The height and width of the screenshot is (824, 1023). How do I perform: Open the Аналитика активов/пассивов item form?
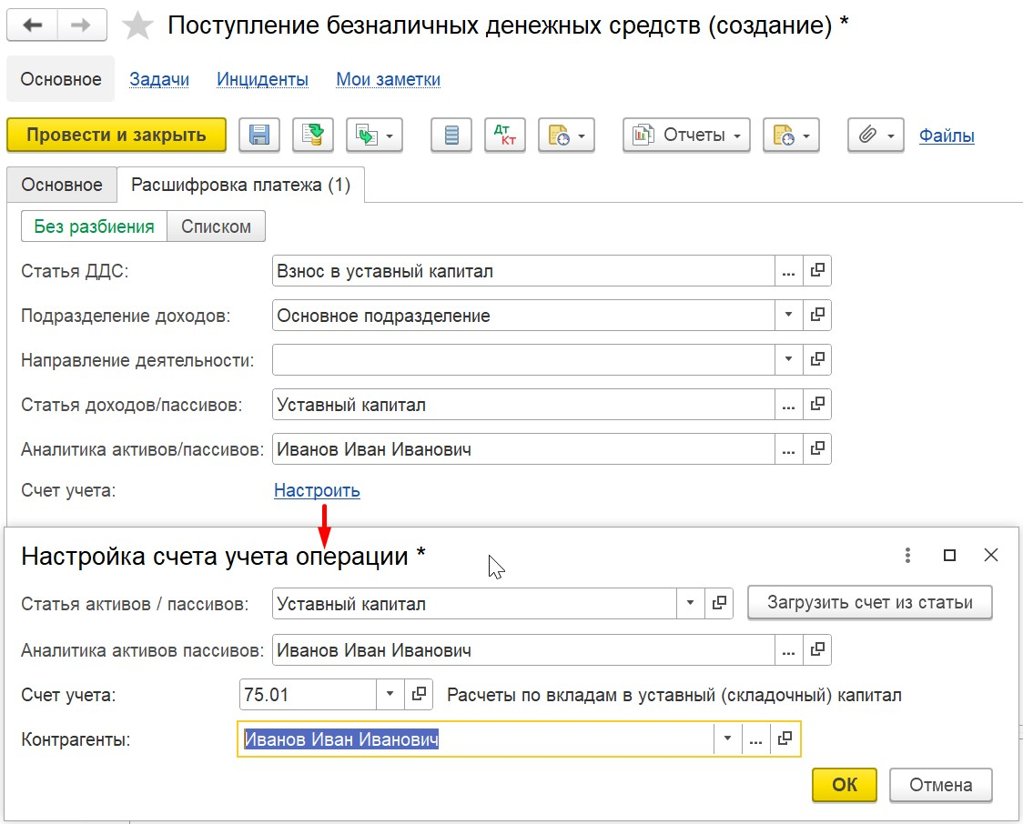[816, 449]
